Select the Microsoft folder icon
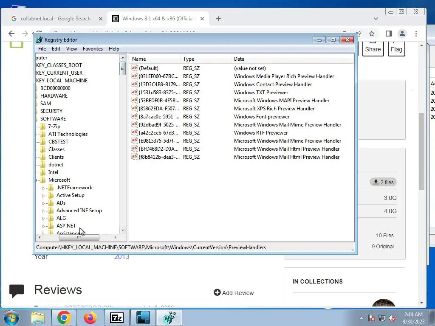The image size is (435, 326). (43, 180)
